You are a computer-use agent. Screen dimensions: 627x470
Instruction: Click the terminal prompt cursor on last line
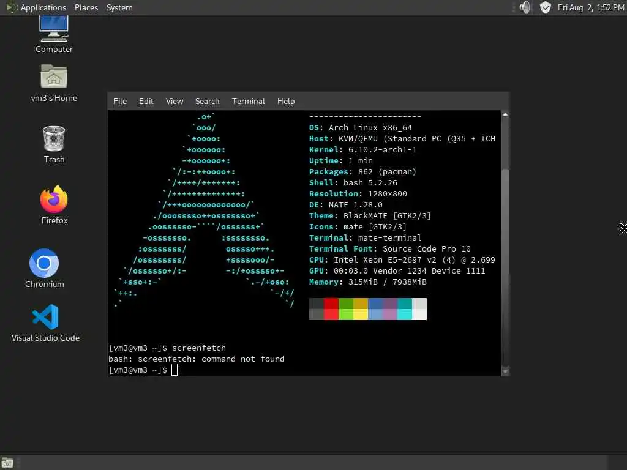(x=175, y=370)
